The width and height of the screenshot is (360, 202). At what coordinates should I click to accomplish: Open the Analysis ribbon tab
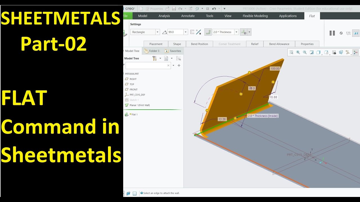[x=164, y=16]
